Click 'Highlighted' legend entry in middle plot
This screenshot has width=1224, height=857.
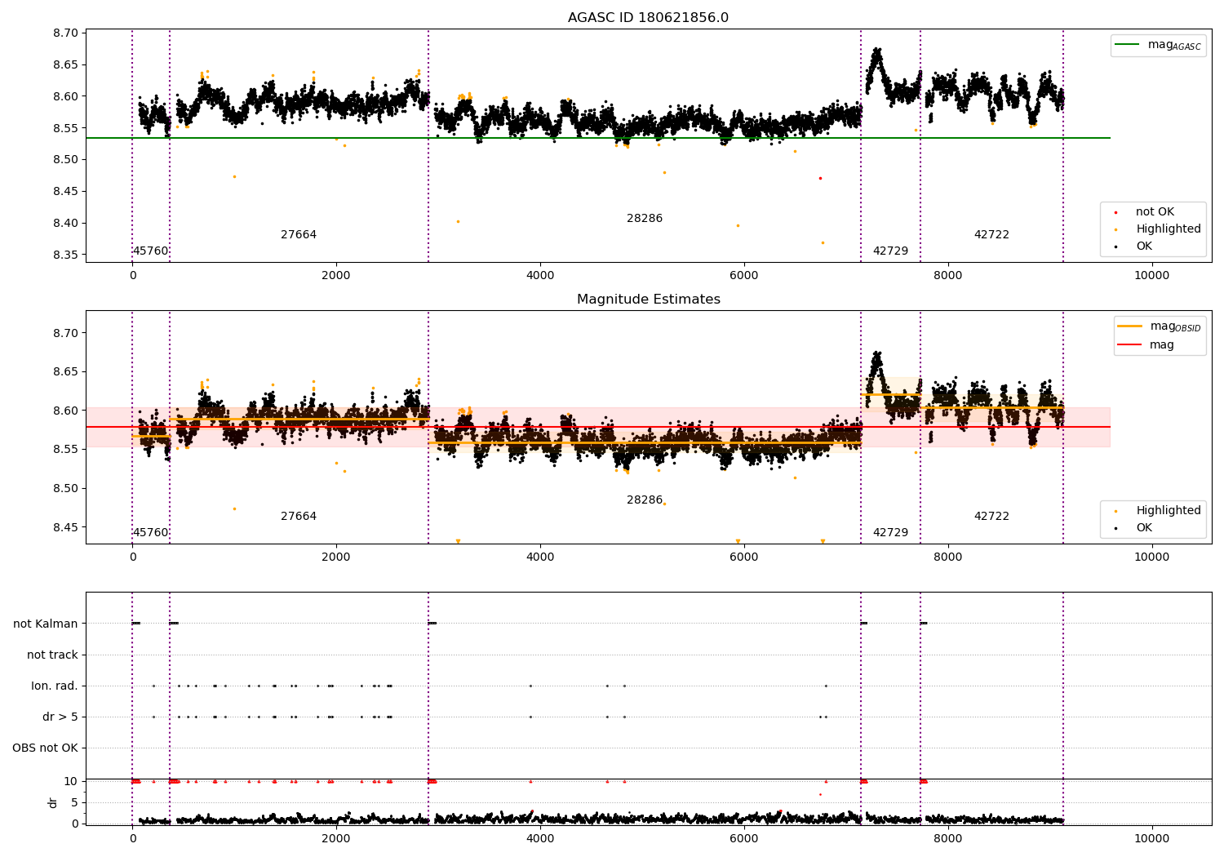coord(1157,511)
